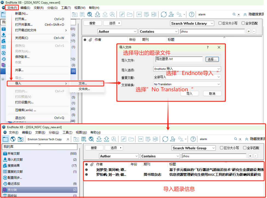Click Import down-arrow icon in lower toolbar
This screenshot has width=267, height=198.
coord(99,139)
